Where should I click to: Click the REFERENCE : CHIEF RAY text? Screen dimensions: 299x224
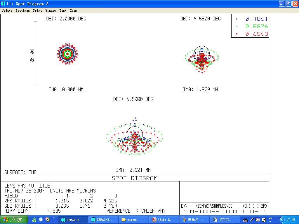[x=136, y=211]
